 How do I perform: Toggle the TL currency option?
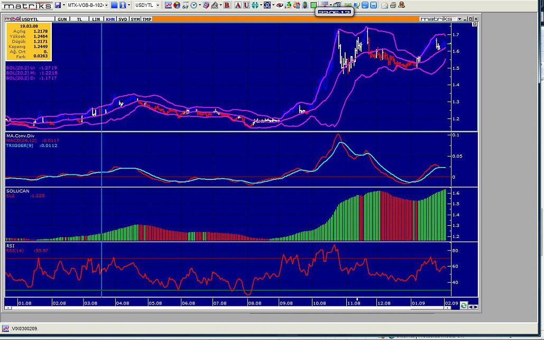(80, 19)
